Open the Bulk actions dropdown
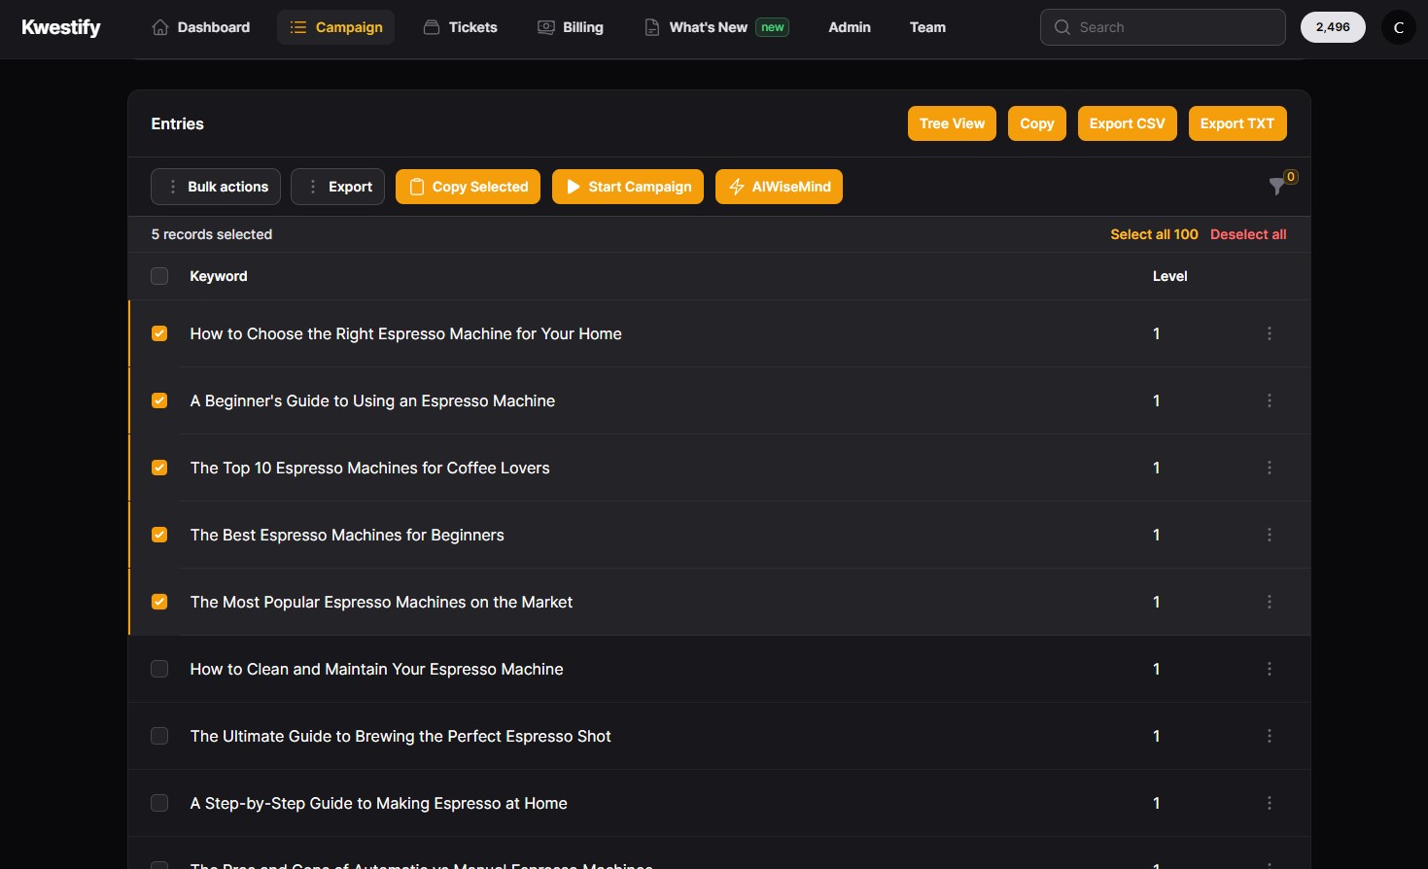The width and height of the screenshot is (1428, 869). pyautogui.click(x=216, y=187)
